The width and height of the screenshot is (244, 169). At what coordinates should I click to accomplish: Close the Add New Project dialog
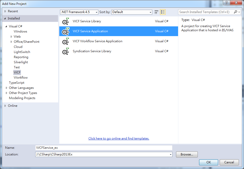236,3
